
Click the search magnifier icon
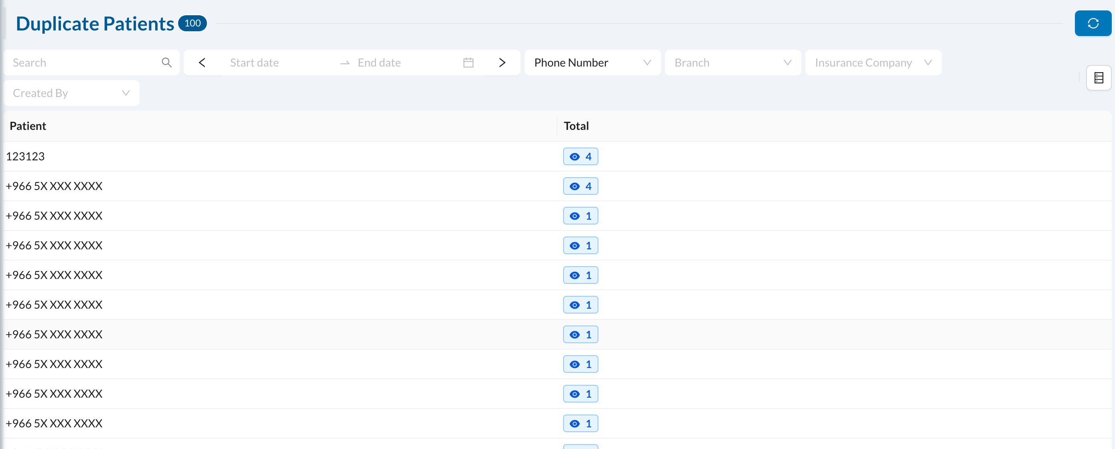pos(166,63)
